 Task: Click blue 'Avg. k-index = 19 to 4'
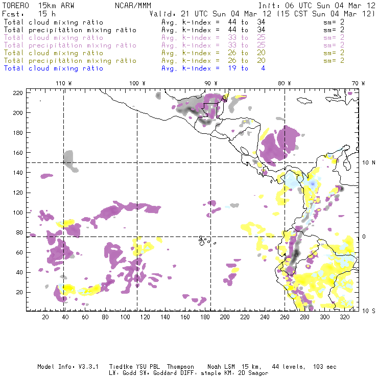pos(214,69)
